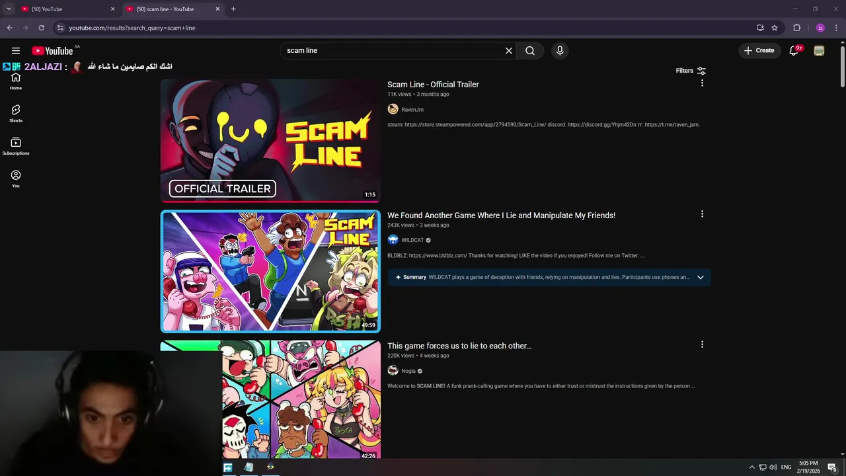Open Subscriptions in the sidebar

(16, 147)
